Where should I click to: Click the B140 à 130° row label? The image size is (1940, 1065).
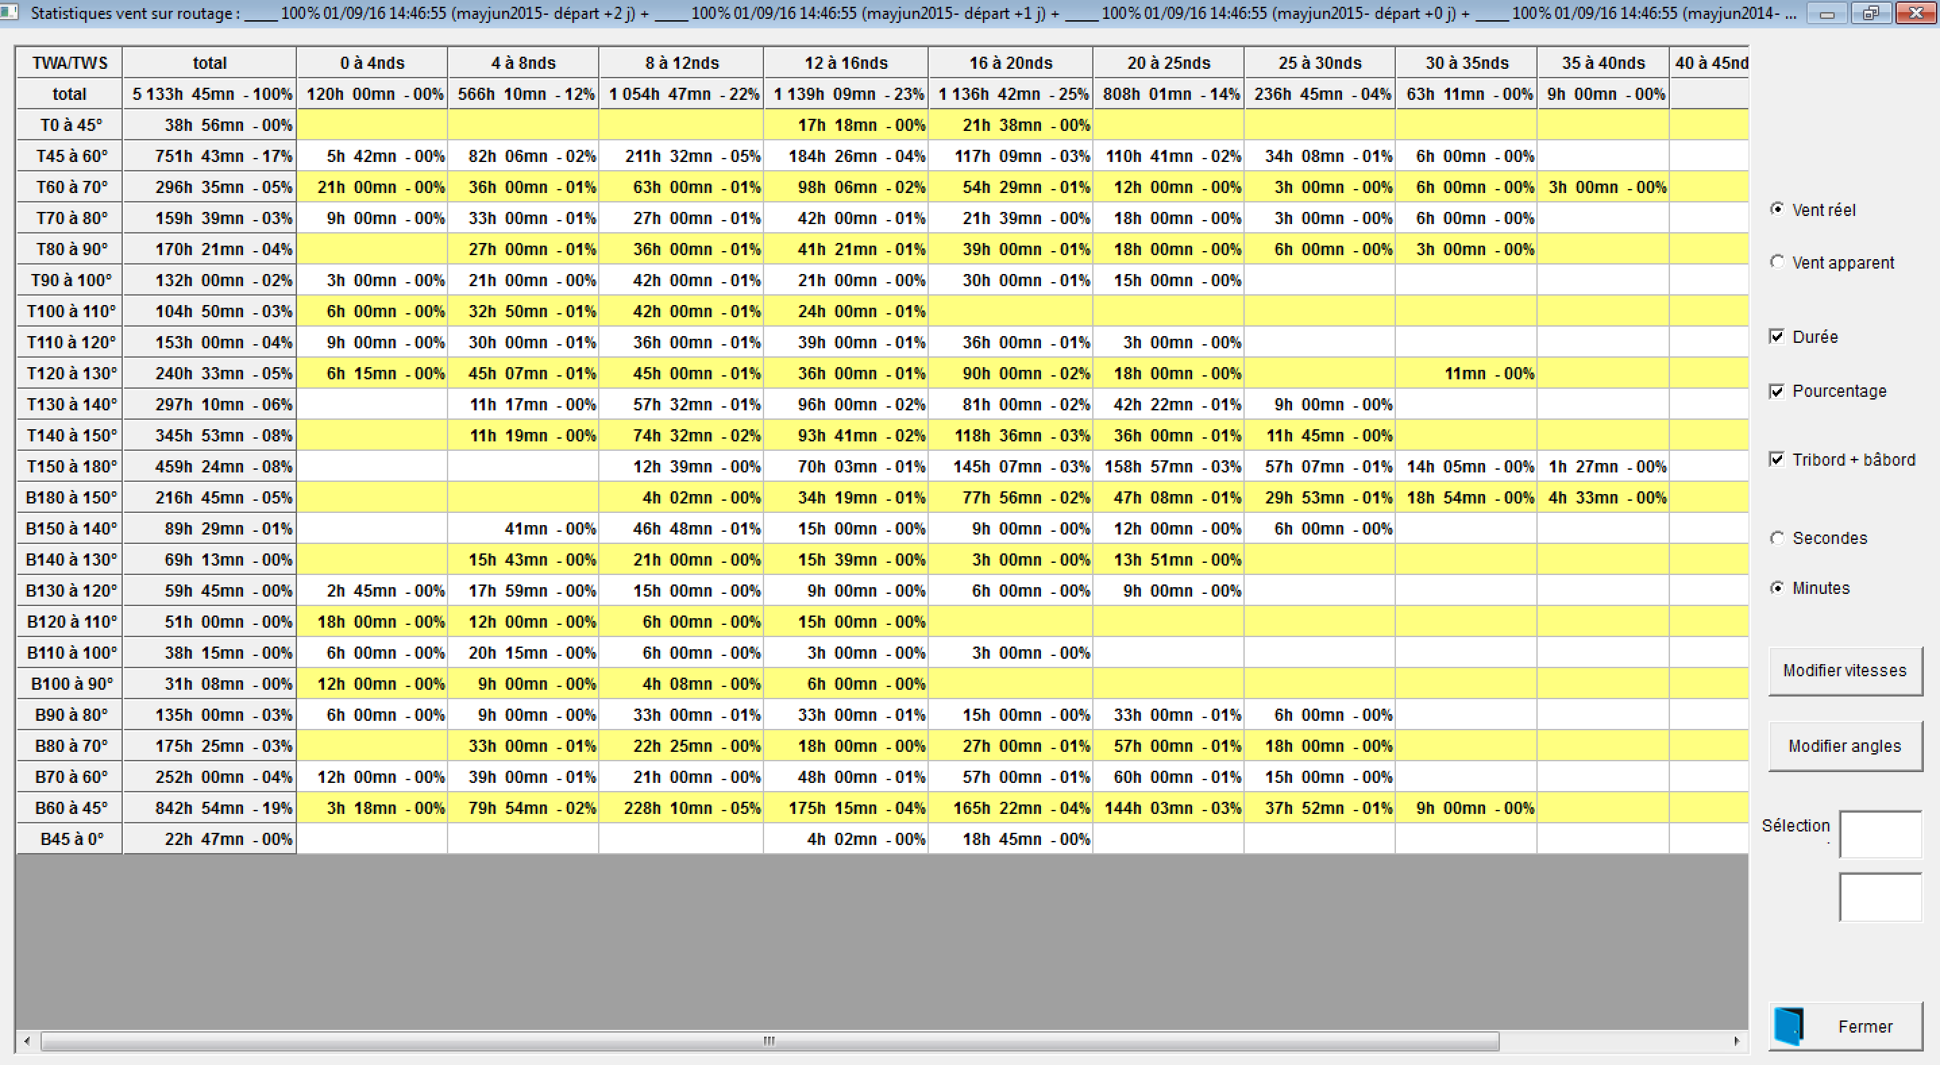(x=70, y=559)
